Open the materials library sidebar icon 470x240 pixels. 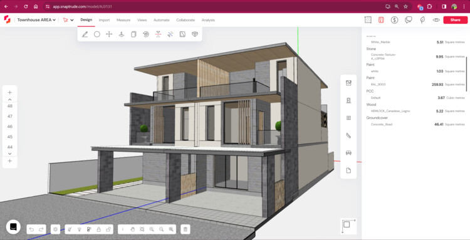pyautogui.click(x=348, y=83)
